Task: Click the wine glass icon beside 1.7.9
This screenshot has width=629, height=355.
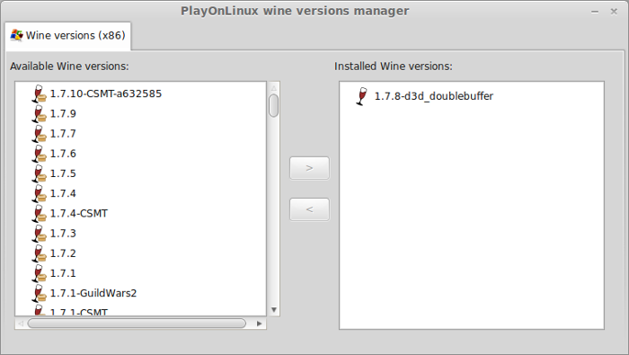Action: [39, 114]
